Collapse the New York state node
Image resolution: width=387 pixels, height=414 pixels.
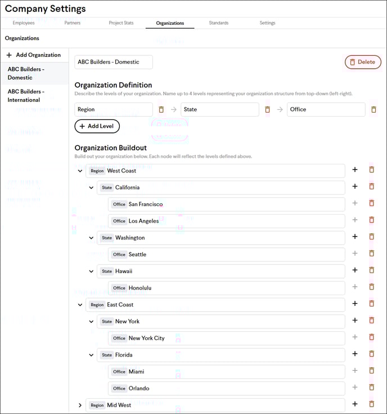[91, 322]
